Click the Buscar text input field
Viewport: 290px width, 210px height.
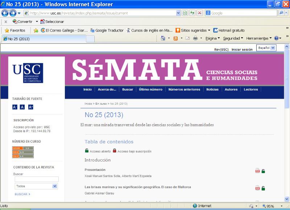pos(36,179)
